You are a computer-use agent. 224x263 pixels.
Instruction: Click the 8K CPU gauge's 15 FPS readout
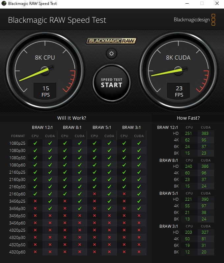[x=45, y=91]
